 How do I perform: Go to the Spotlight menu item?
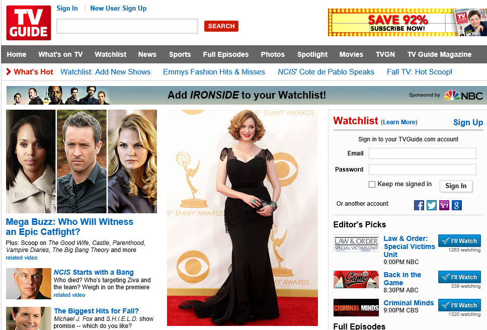pos(312,54)
